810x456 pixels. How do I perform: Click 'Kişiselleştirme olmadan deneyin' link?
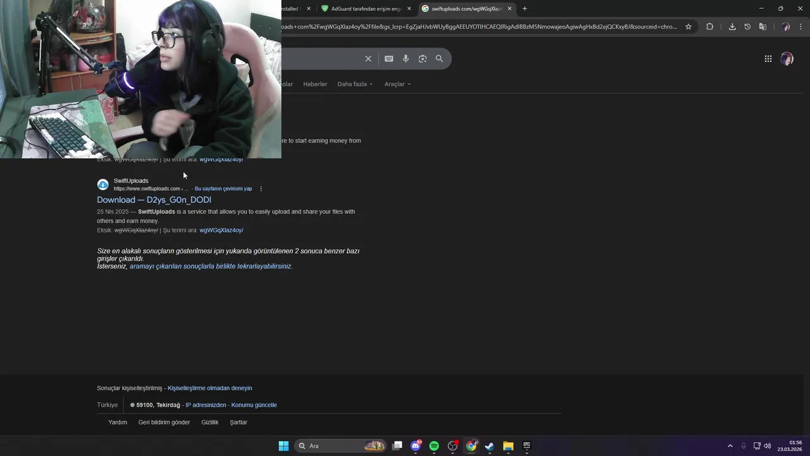click(209, 388)
